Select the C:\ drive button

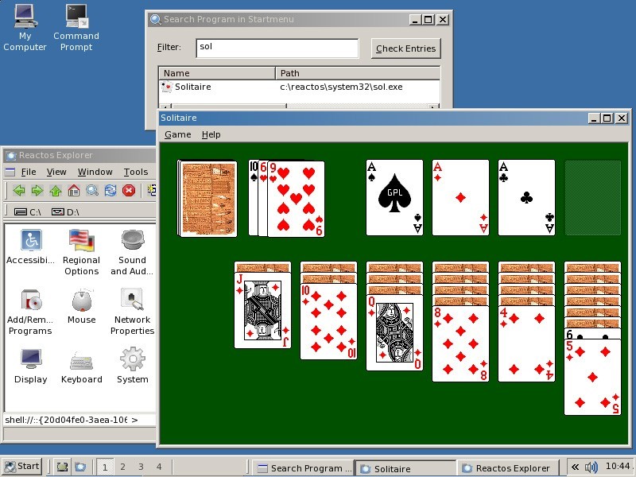(x=27, y=211)
